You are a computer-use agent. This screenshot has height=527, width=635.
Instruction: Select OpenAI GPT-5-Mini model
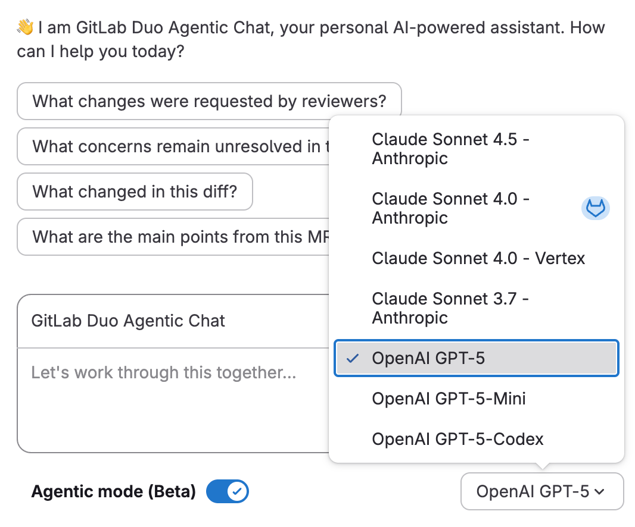pyautogui.click(x=449, y=399)
